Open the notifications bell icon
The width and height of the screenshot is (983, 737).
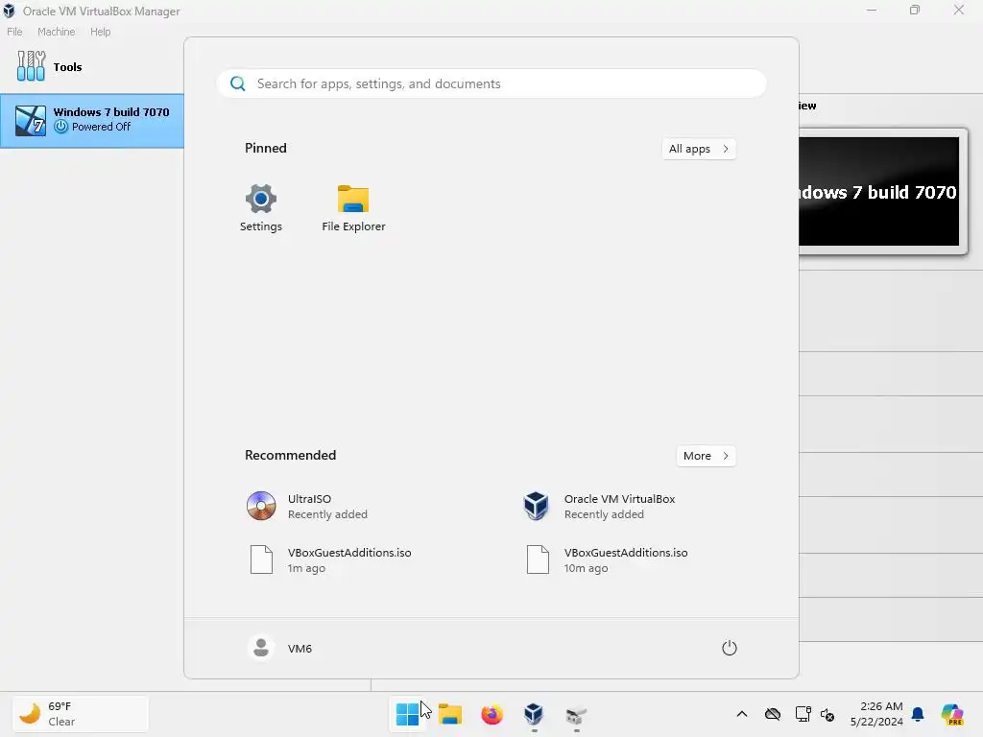pos(918,714)
